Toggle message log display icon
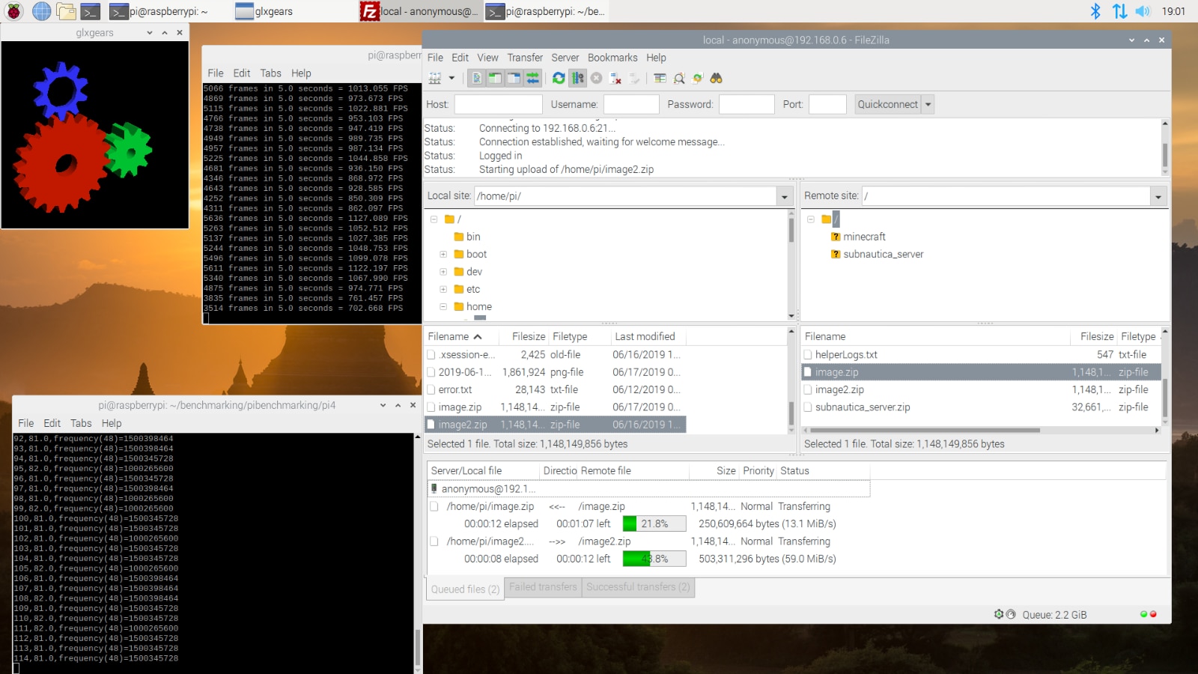Image resolution: width=1198 pixels, height=674 pixels. [x=476, y=78]
